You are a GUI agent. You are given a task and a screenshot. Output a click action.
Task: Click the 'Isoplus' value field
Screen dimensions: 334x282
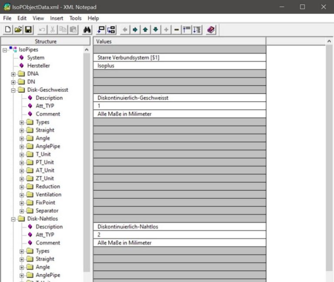(180, 66)
